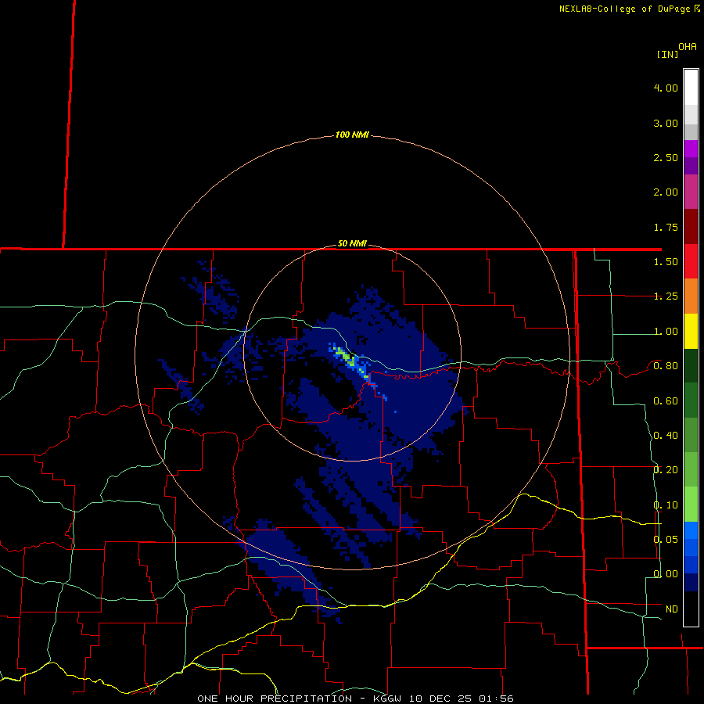704x704 pixels.
Task: Click the white color swatch in legend
Action: 691,88
